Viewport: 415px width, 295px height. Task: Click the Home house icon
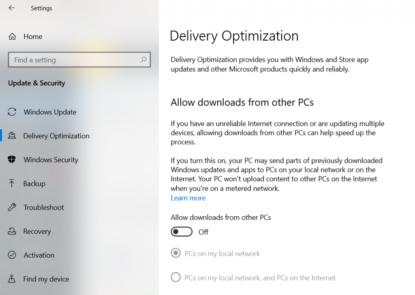[x=12, y=37]
